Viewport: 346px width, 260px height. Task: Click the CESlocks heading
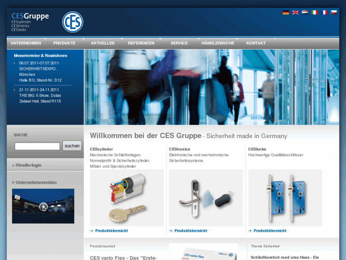click(257, 149)
